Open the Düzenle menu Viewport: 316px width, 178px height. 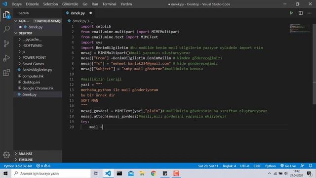coord(32,4)
